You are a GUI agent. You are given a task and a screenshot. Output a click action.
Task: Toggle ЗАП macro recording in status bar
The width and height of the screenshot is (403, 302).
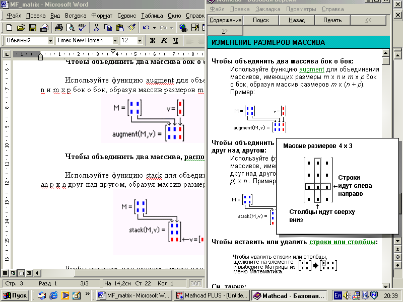(x=195, y=283)
